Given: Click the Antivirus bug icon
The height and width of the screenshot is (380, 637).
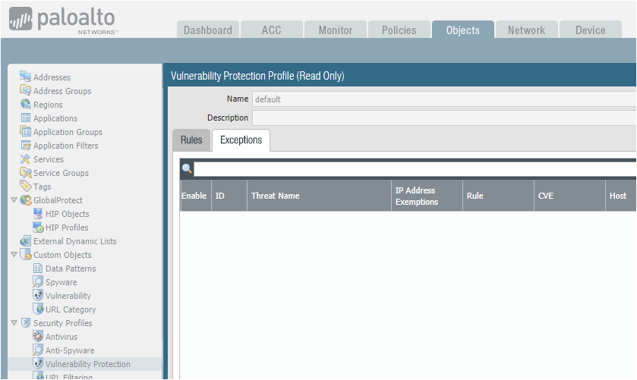Looking at the screenshot, I should click(38, 336).
